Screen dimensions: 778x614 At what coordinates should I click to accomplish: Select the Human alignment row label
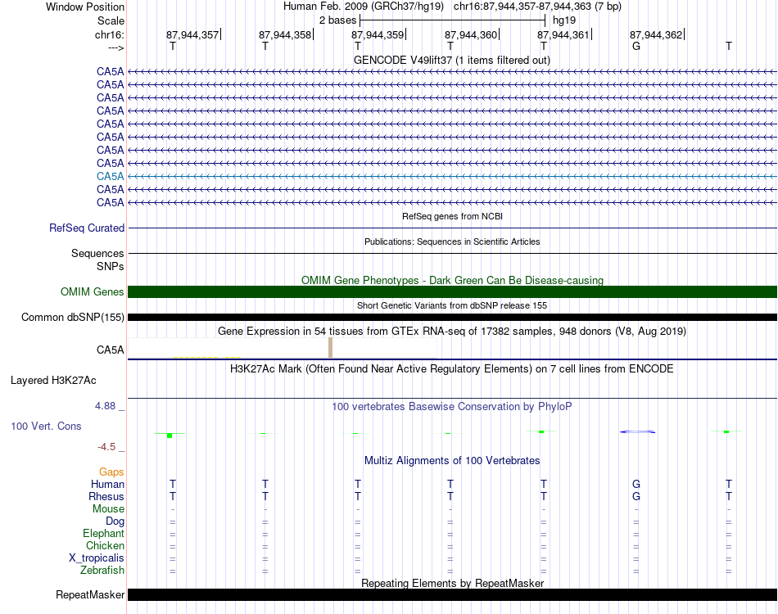tap(107, 484)
